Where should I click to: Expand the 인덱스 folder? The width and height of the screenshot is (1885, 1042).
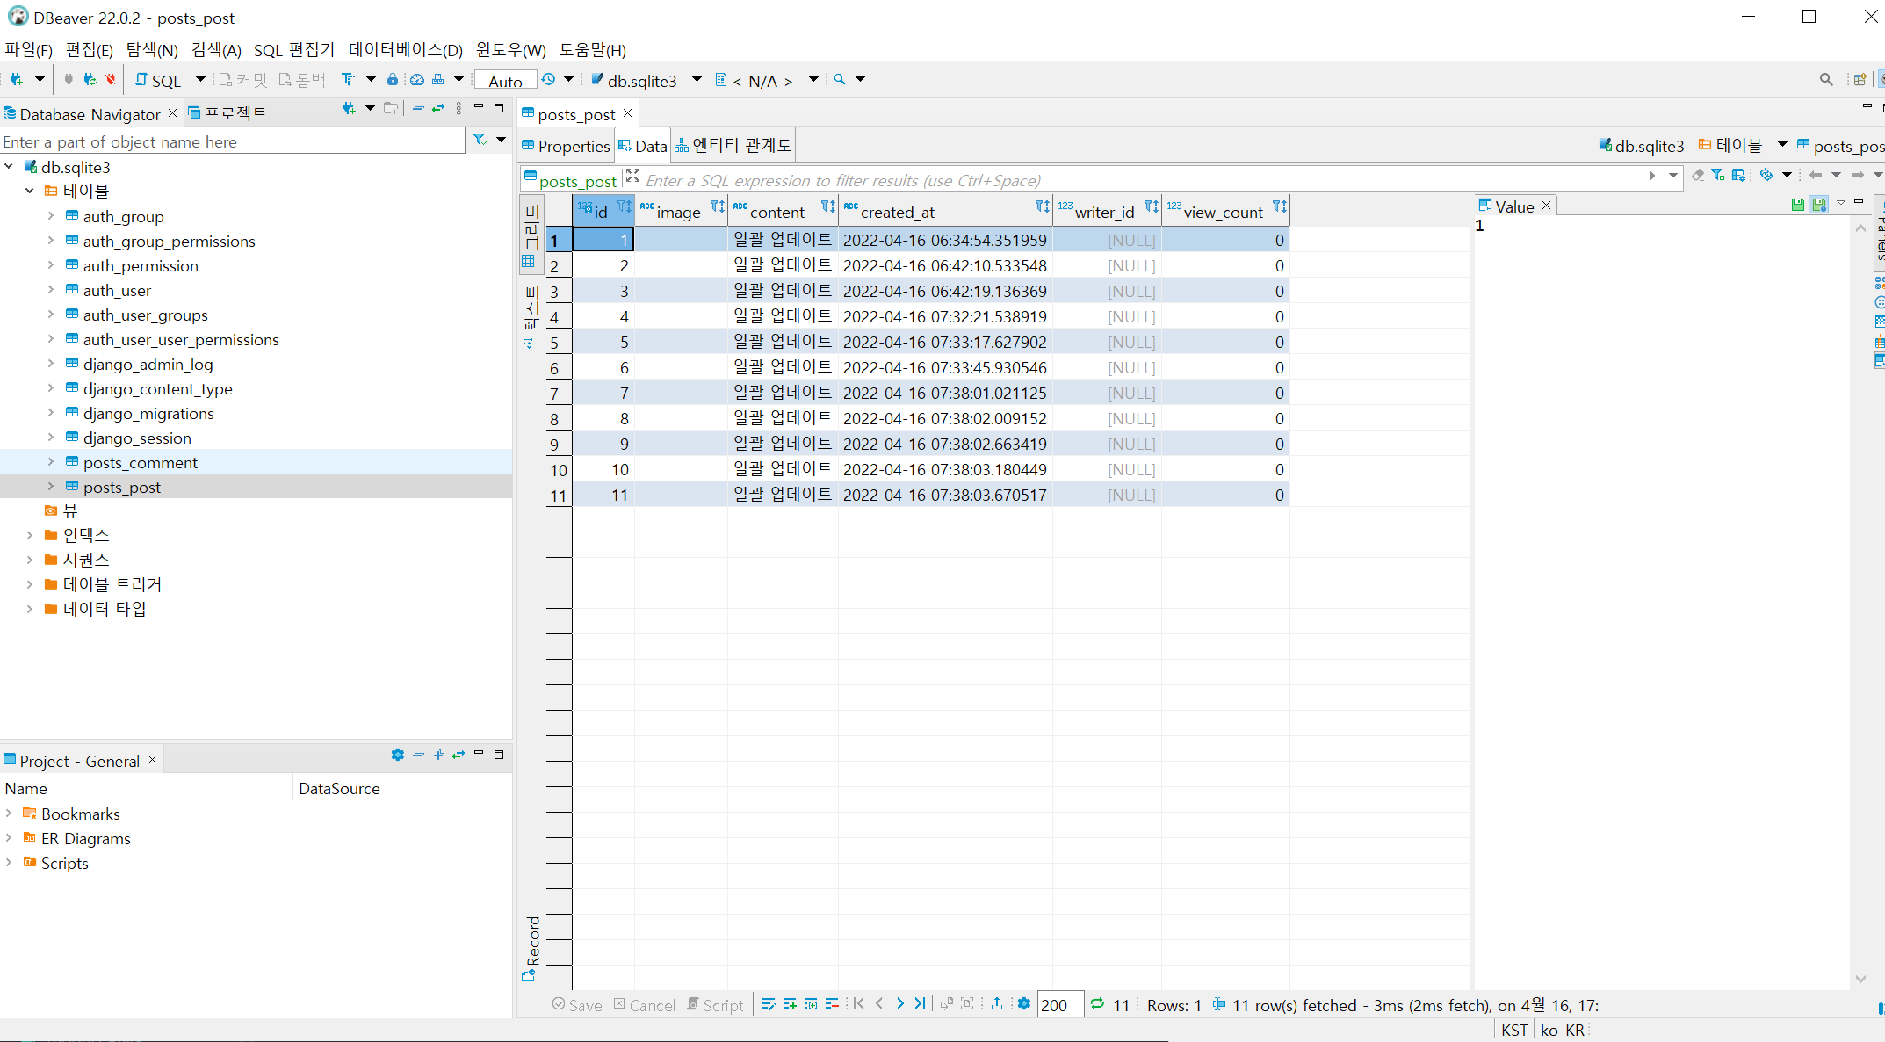(x=30, y=534)
